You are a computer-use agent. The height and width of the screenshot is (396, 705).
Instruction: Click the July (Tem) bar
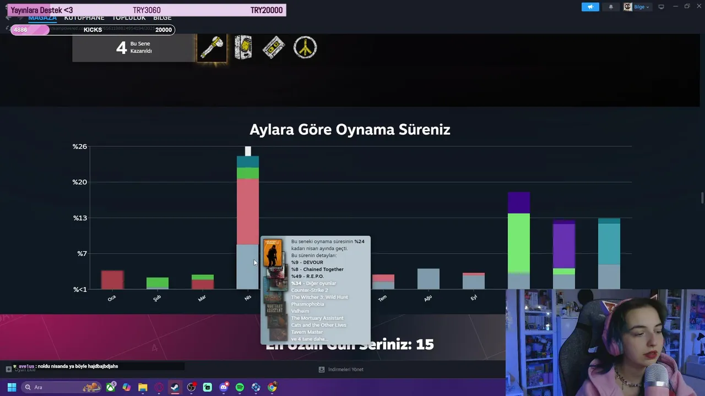tap(383, 282)
